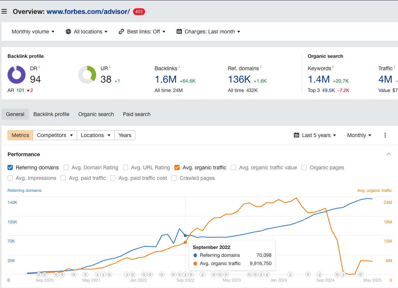Open the hamburger menu icon
This screenshot has height=288, width=398.
tap(4, 11)
